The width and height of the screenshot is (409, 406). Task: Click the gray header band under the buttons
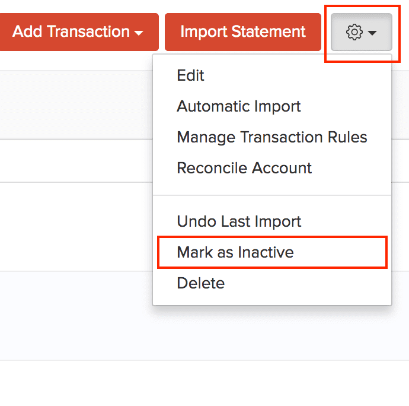[76, 105]
